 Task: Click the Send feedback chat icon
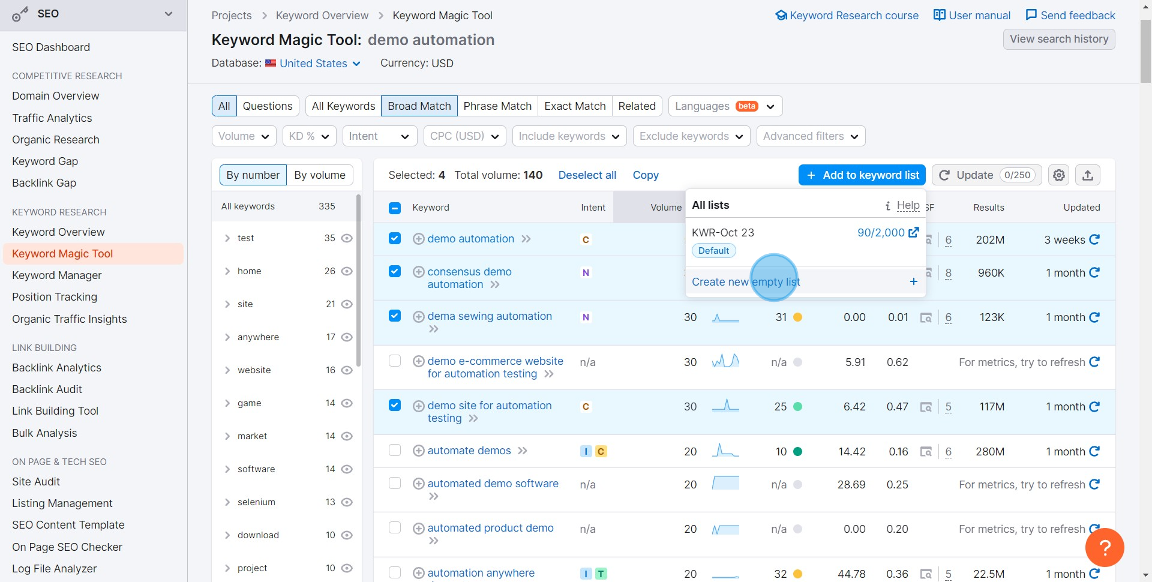[x=1031, y=15]
